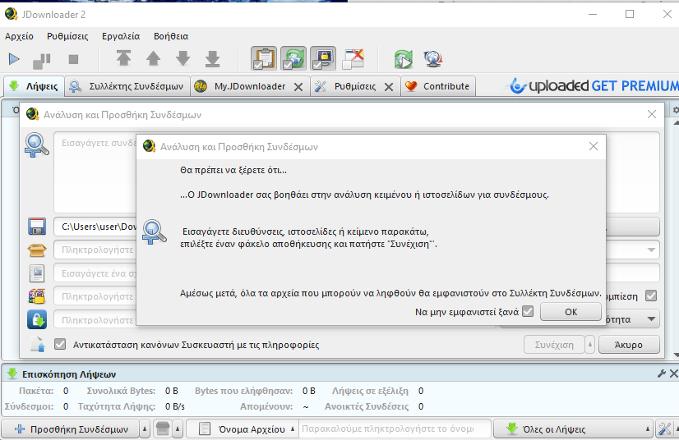
Task: Click the link analysis magnifier icon
Action: click(36, 145)
